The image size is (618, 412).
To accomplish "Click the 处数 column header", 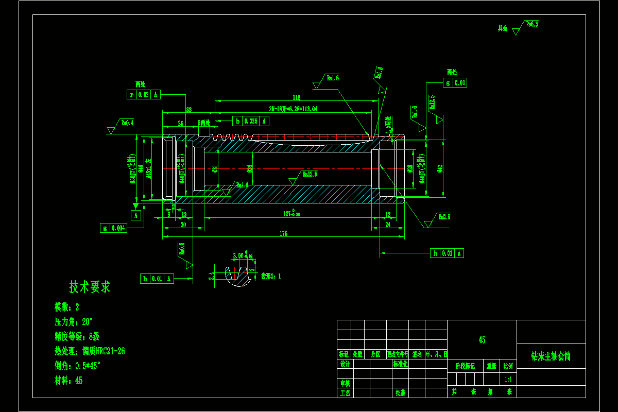I will (357, 354).
